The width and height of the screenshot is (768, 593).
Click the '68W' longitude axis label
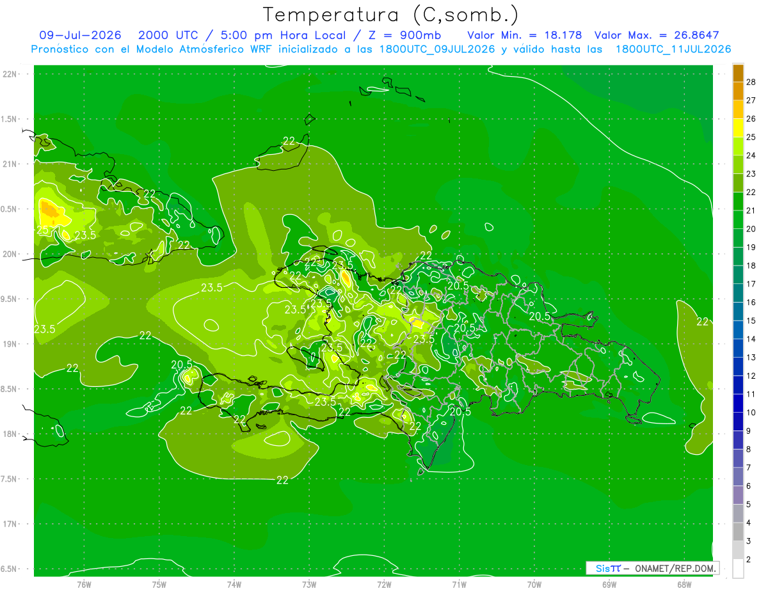click(x=684, y=585)
